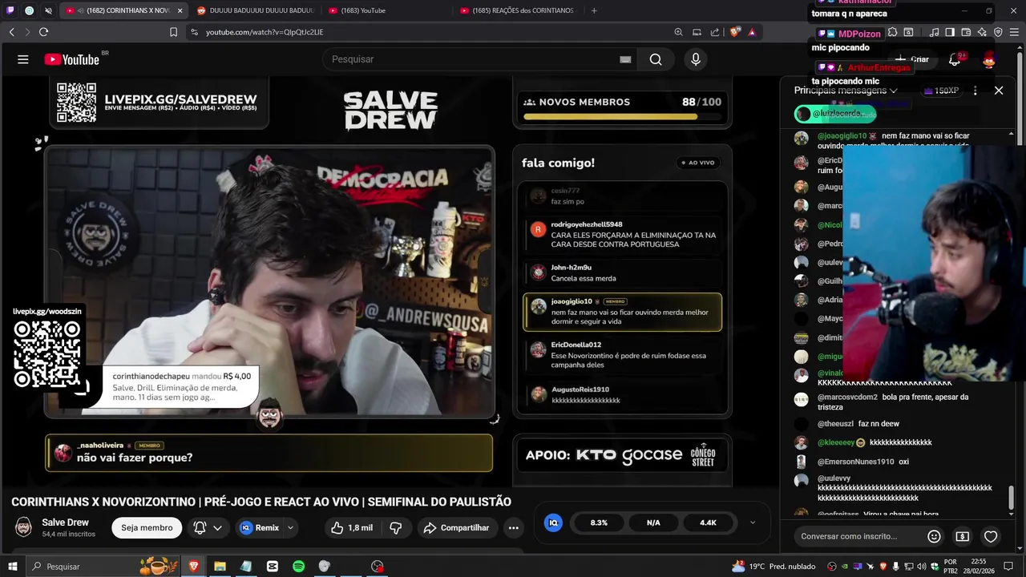
Task: Open the Brave Rewards triangle icon
Action: [x=752, y=32]
